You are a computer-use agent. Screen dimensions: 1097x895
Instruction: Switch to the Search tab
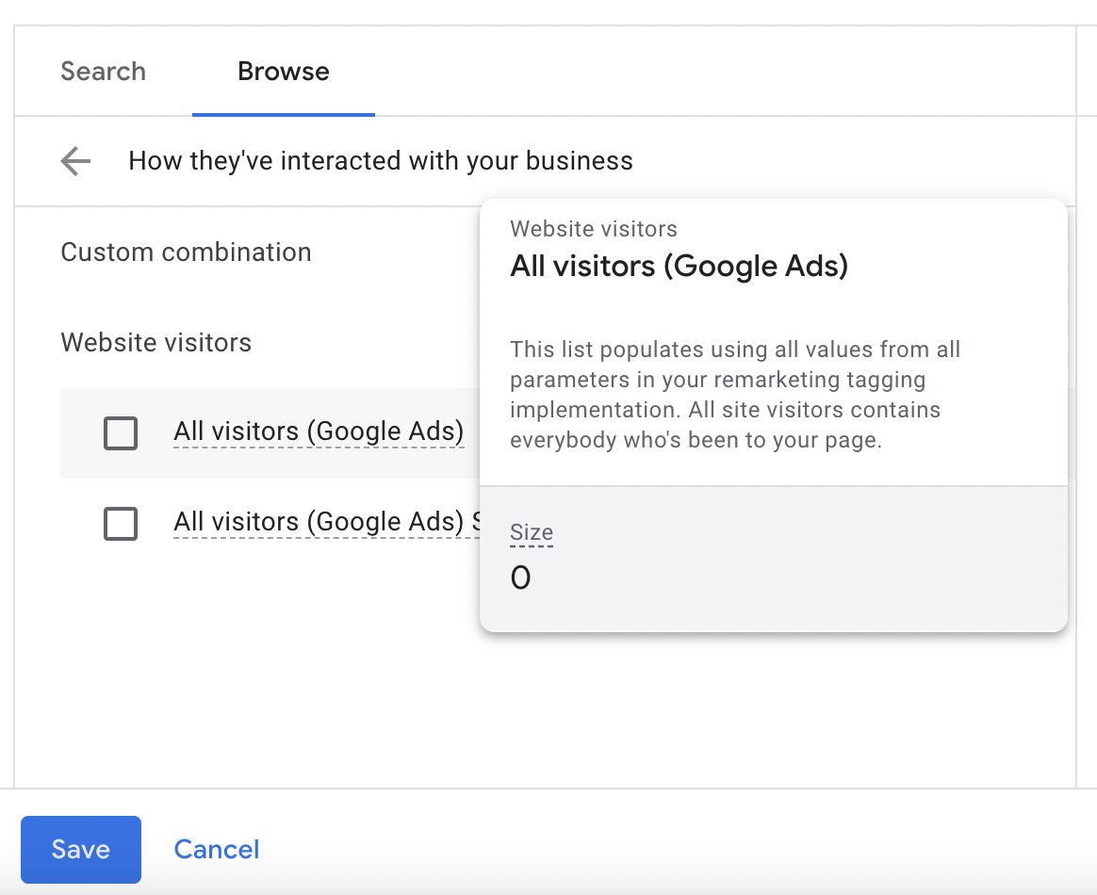(x=103, y=72)
